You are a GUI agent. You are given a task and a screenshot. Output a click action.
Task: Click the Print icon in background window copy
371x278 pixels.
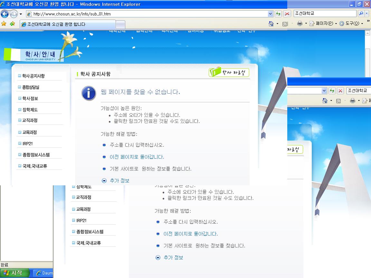(353, 101)
